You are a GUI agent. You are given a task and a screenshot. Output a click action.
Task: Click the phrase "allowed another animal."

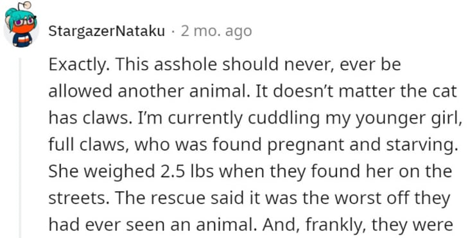click(x=149, y=91)
